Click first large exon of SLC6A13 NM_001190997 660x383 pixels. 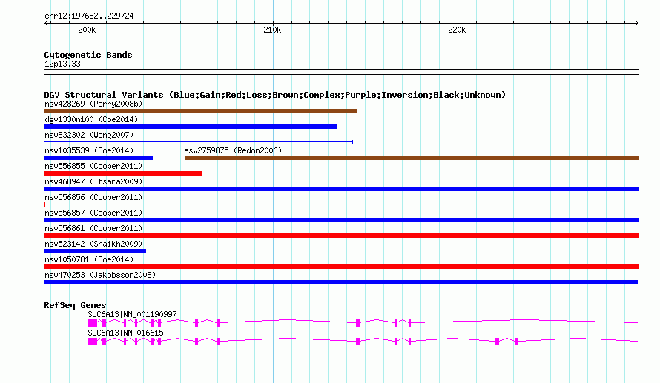(92, 323)
